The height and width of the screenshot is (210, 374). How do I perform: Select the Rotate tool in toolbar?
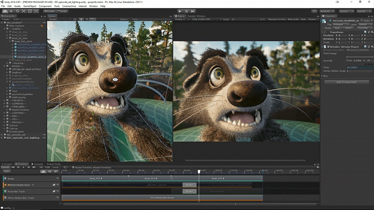click(x=18, y=11)
